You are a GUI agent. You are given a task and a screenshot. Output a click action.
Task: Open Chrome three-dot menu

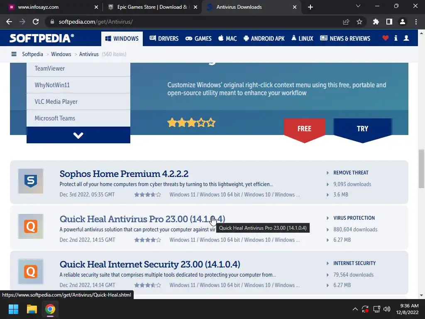[x=416, y=22]
